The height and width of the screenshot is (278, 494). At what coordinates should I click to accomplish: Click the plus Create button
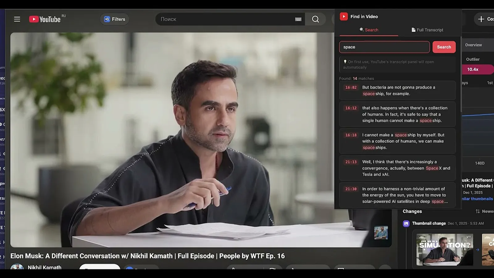pyautogui.click(x=484, y=19)
